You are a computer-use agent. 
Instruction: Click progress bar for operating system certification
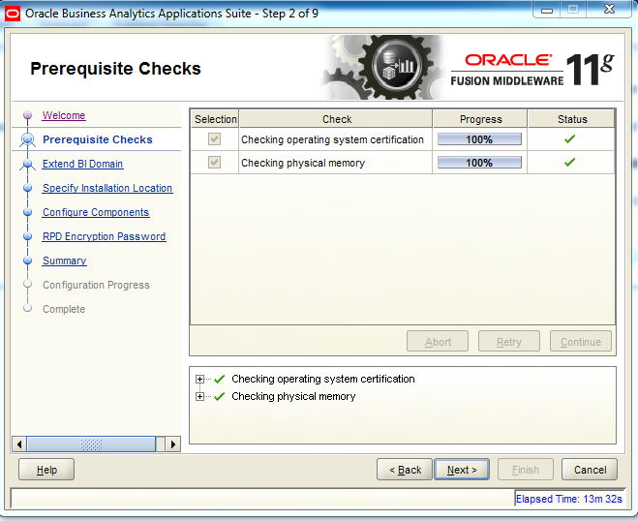tap(479, 139)
